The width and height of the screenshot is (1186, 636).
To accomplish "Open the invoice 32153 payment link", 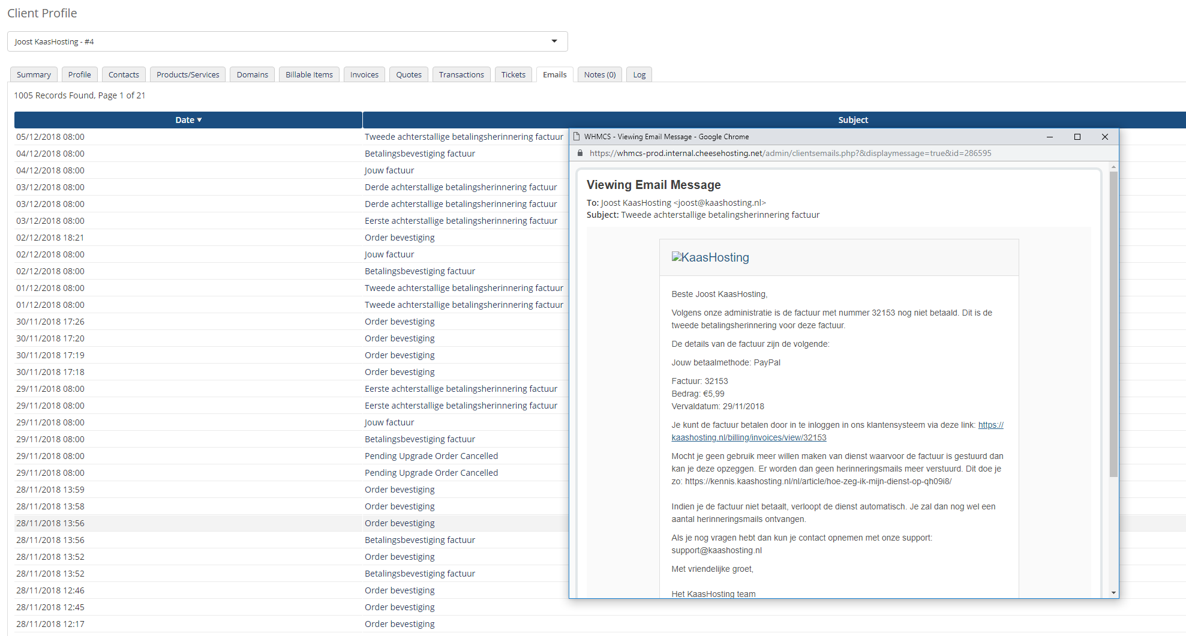I will coord(749,437).
